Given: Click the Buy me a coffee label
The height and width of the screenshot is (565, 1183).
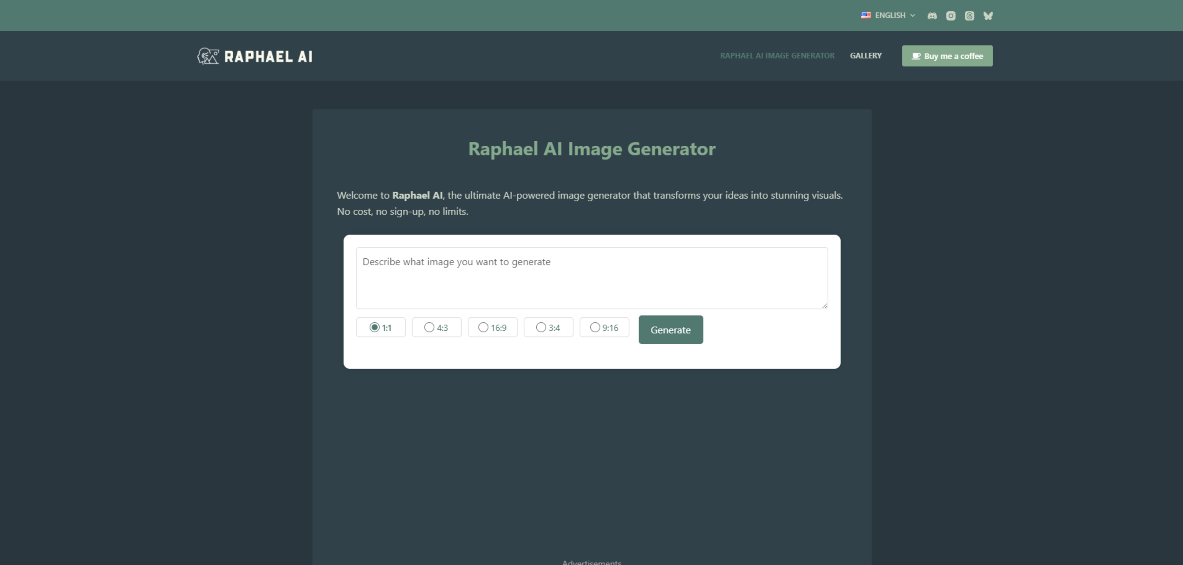Looking at the screenshot, I should coord(953,56).
